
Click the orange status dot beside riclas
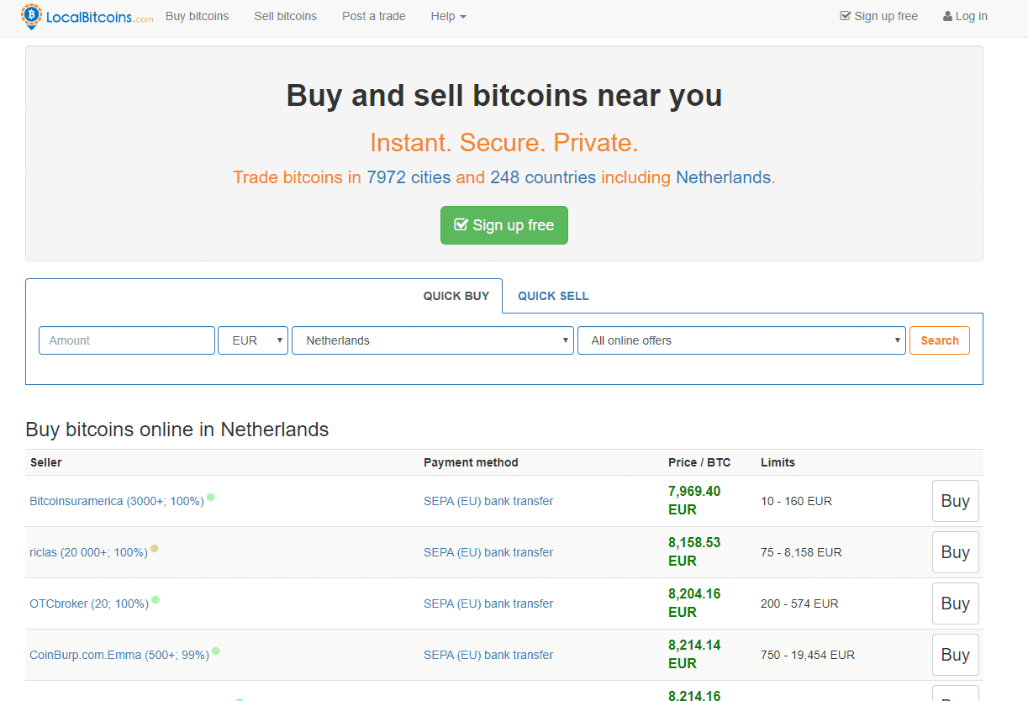[x=155, y=548]
